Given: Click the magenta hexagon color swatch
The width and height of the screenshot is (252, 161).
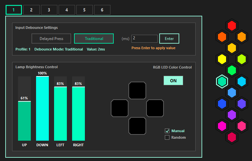Looking at the screenshot, I should [x=222, y=126].
